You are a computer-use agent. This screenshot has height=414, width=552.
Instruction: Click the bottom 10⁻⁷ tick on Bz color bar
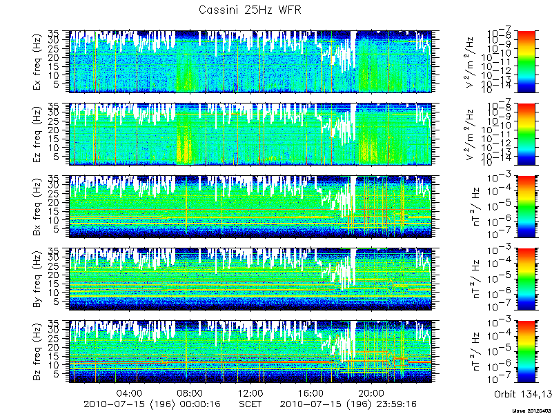pos(500,379)
